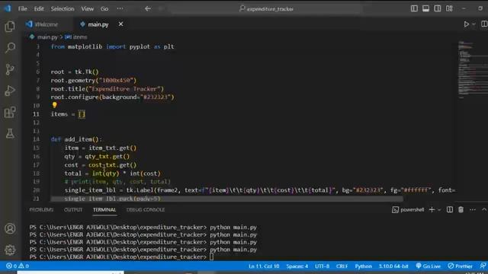488x274 pixels.
Task: Click Ln 11, Col 10 status item
Action: pyautogui.click(x=264, y=266)
